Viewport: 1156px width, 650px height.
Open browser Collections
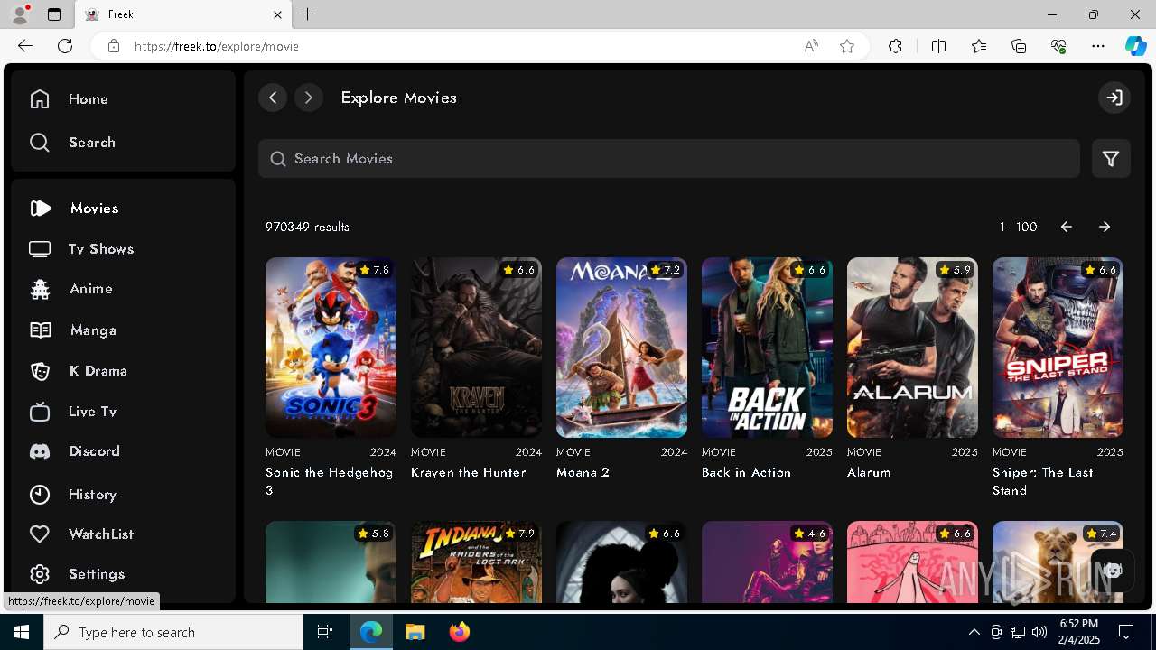[1019, 46]
